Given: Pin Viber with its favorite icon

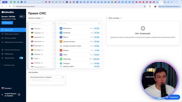Looking at the screenshot, I should point(58,55).
